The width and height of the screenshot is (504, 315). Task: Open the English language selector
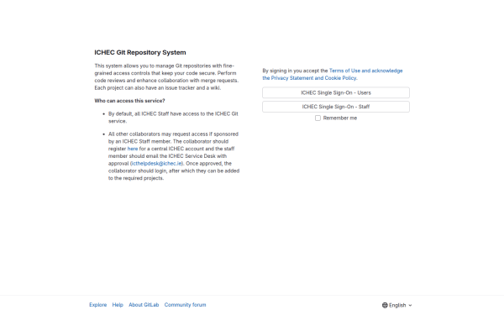397,305
